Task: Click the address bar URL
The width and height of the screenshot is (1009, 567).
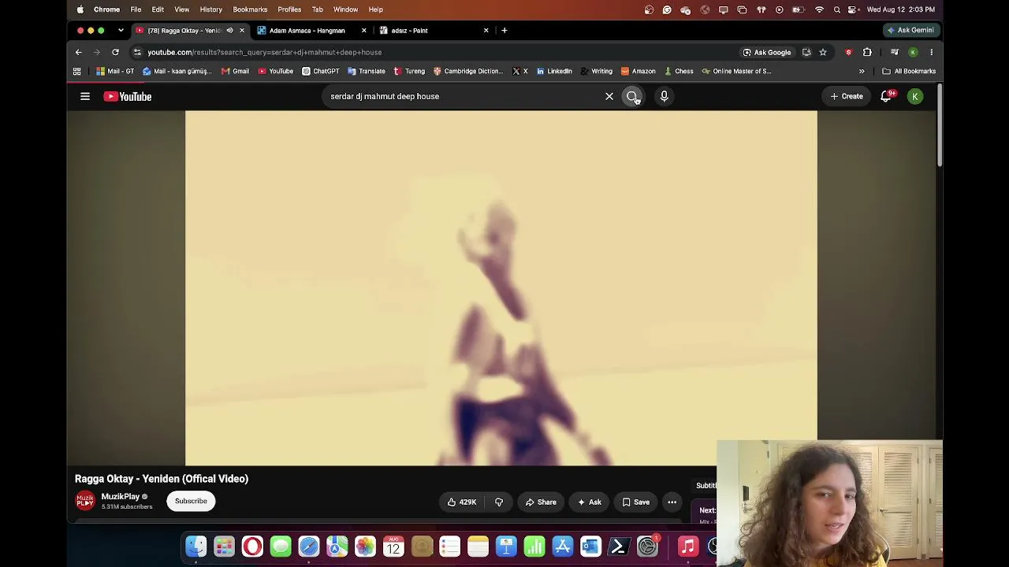Action: tap(265, 52)
